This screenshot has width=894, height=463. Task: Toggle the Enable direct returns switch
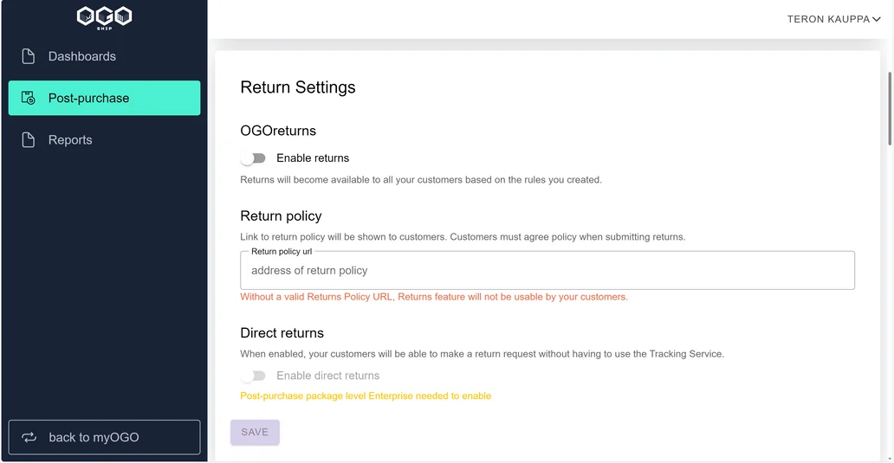(253, 376)
